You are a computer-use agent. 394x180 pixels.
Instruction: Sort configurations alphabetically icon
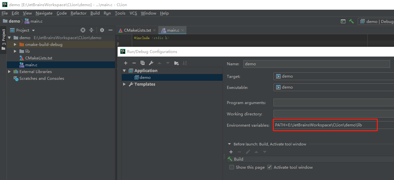185,63
